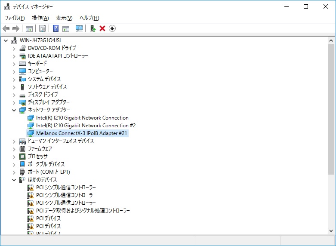Toggle the action pane toolbar icon
336x246 pixels.
(66, 28)
